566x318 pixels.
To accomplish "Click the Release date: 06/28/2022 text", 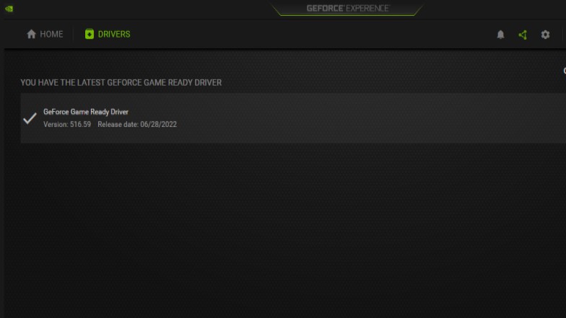I will 137,124.
